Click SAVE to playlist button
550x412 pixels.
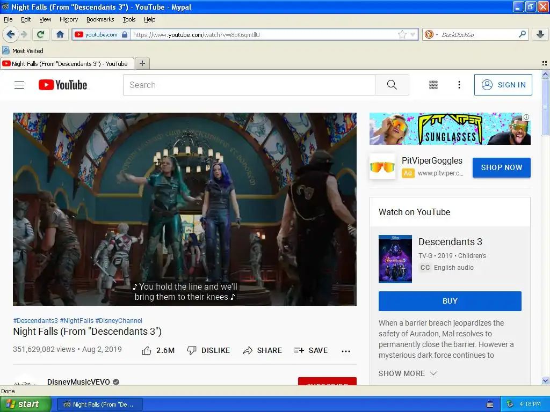[x=311, y=350]
